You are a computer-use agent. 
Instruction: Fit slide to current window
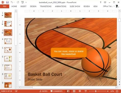click(117, 91)
